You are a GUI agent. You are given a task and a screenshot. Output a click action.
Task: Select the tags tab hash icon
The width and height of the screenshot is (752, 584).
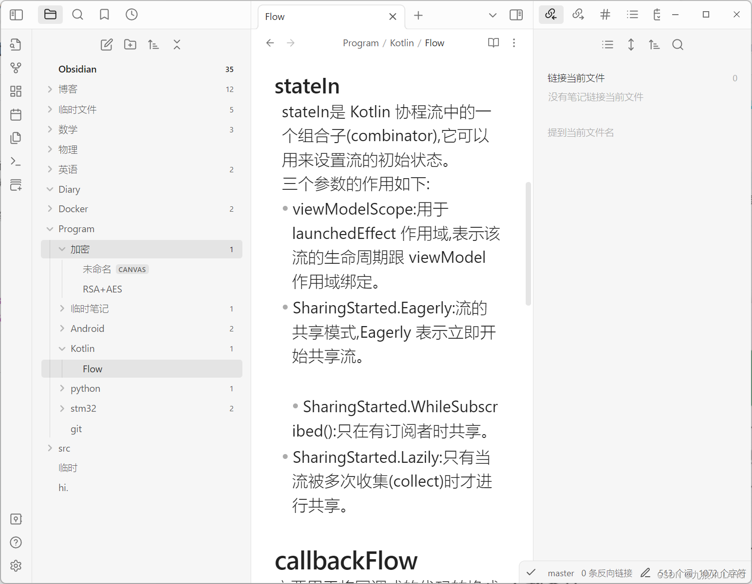[605, 15]
